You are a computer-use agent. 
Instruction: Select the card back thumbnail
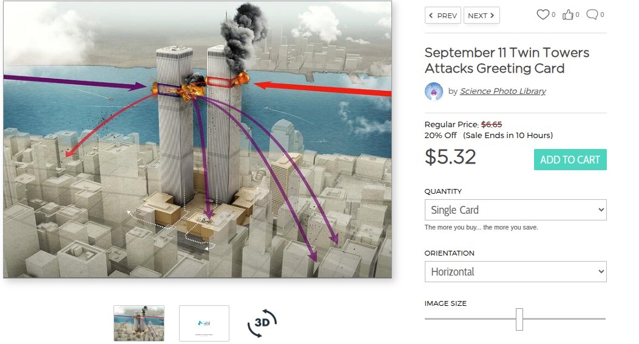pos(204,323)
